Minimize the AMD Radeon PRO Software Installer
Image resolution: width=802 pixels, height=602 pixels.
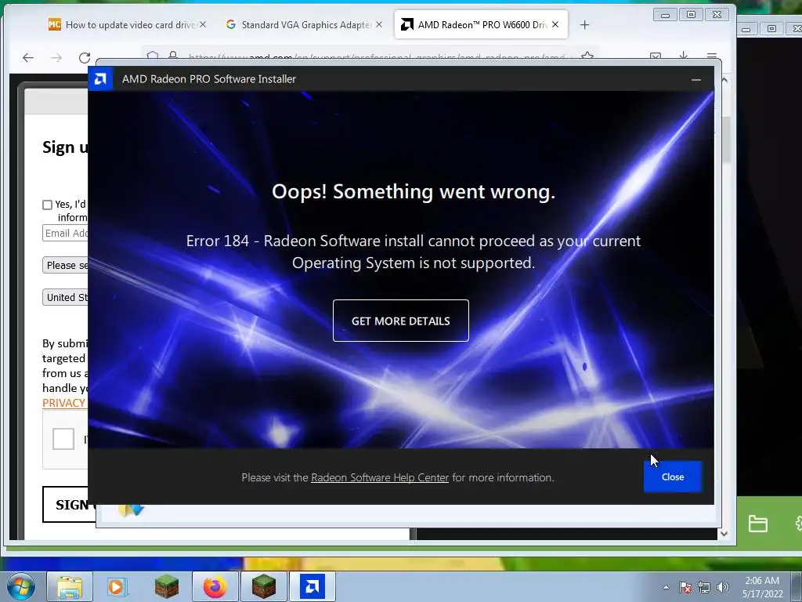(695, 79)
